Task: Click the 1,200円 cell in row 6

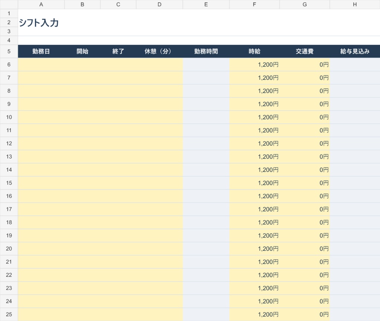Action: tap(255, 65)
